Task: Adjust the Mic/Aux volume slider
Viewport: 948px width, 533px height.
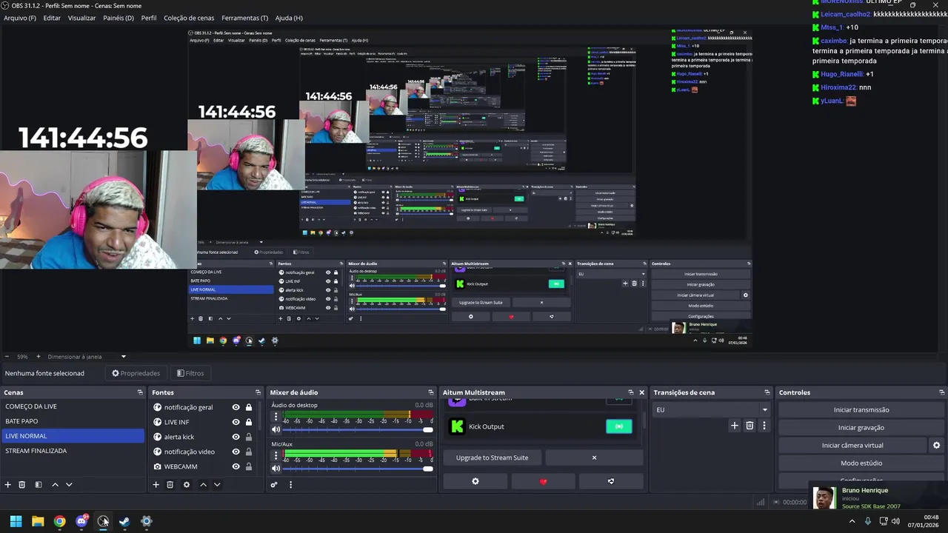Action: point(358,468)
